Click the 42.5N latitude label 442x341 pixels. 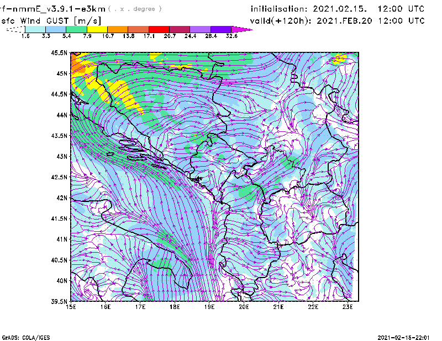[59, 177]
